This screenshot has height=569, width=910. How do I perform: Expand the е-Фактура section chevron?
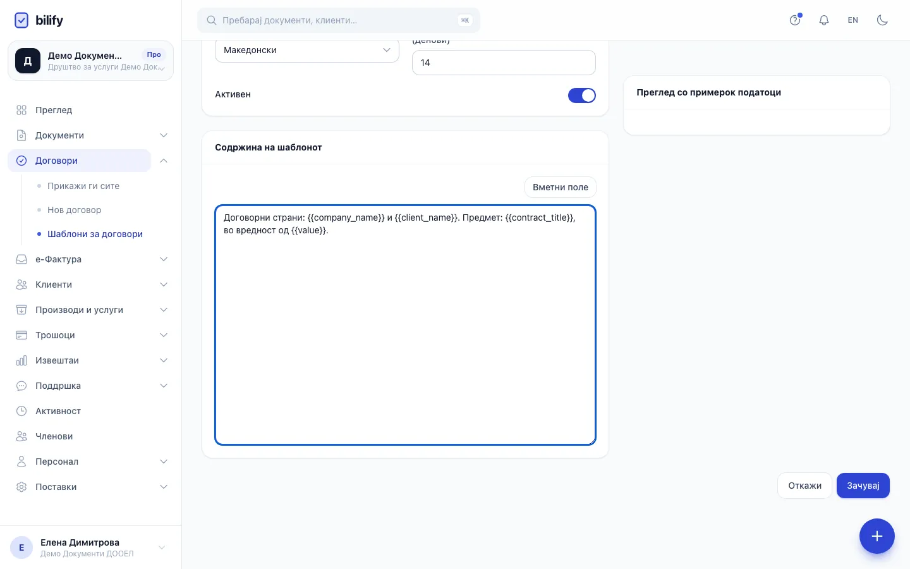coord(164,259)
